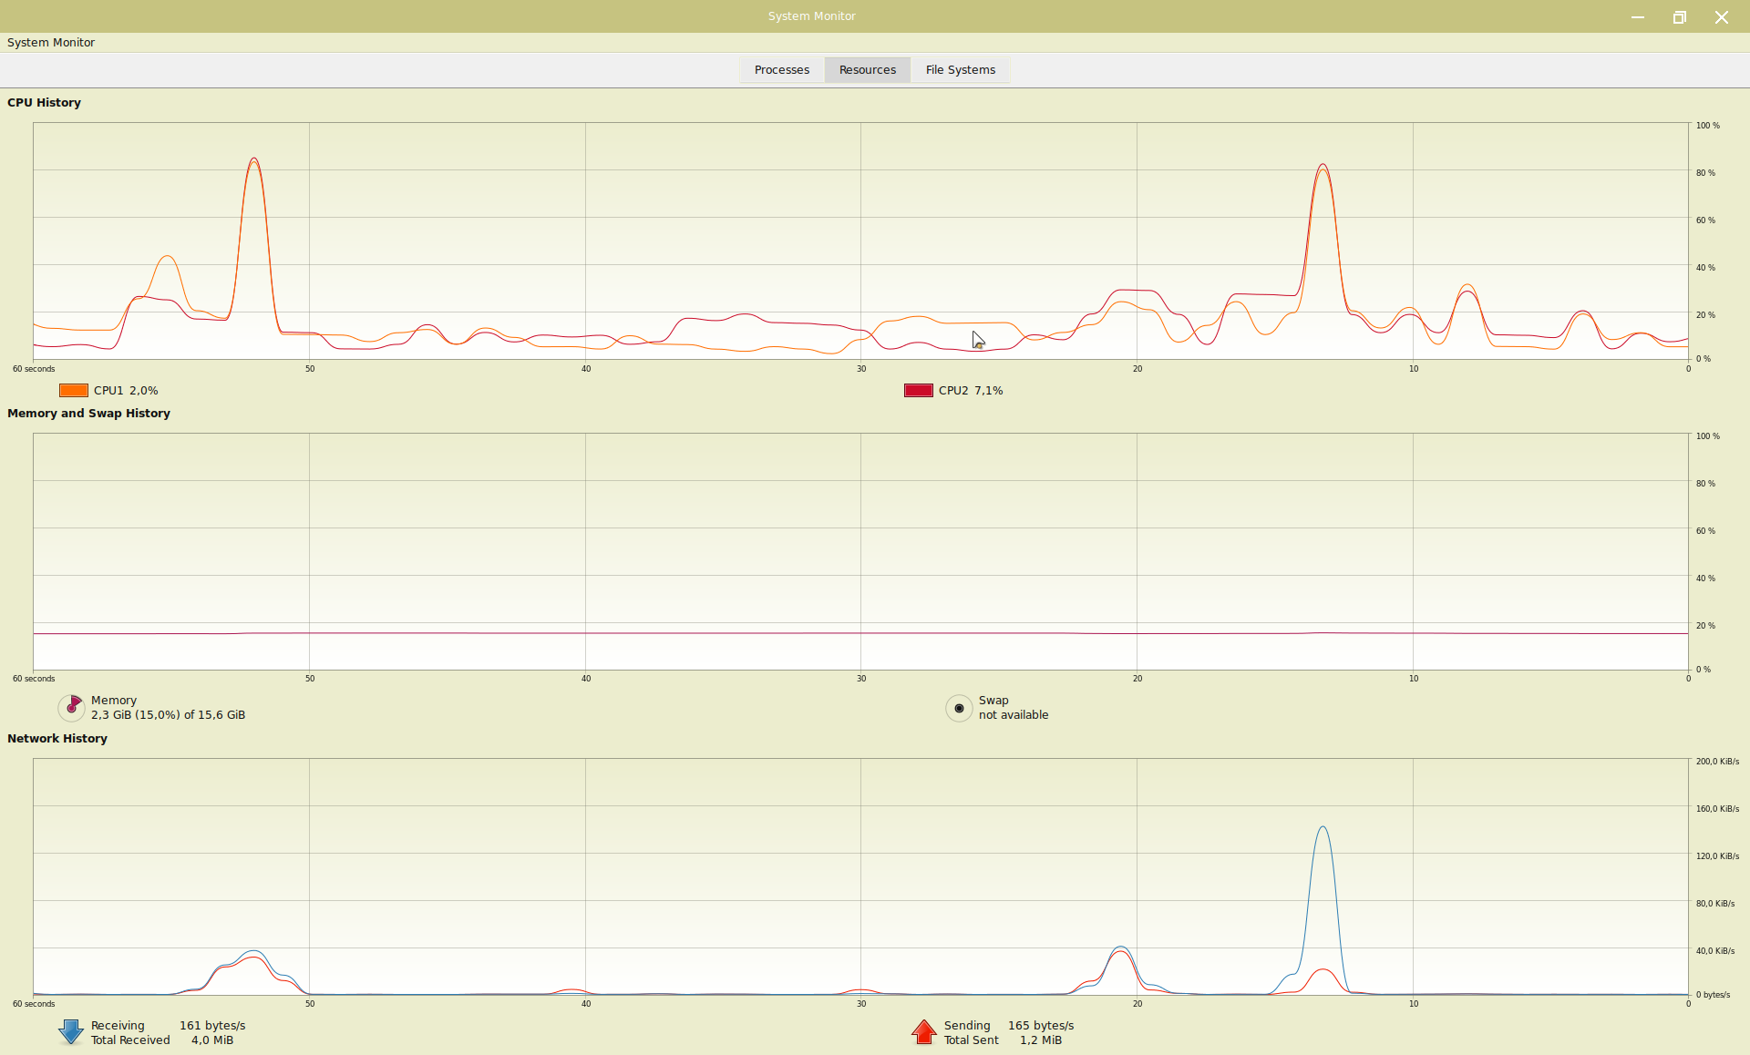Switch to the Processes tab
Viewport: 1750px width, 1055px height.
tap(781, 70)
